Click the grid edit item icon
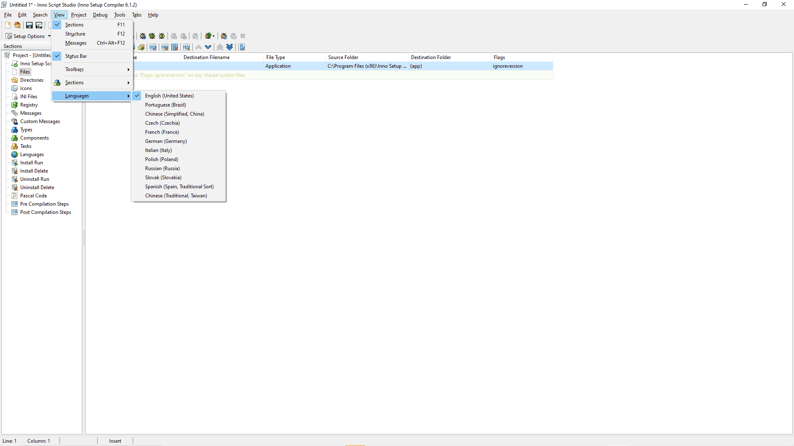Screen dimensions: 794x446 click(x=153, y=47)
